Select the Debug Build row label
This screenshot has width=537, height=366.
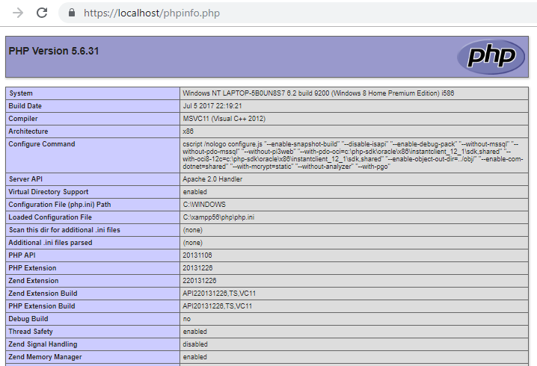pos(28,319)
